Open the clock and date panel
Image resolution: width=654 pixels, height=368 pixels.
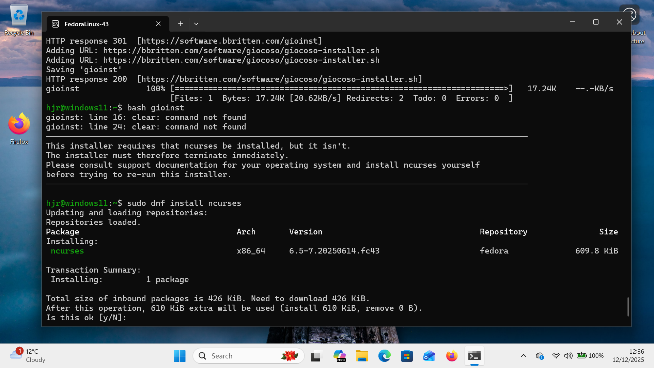coord(628,356)
